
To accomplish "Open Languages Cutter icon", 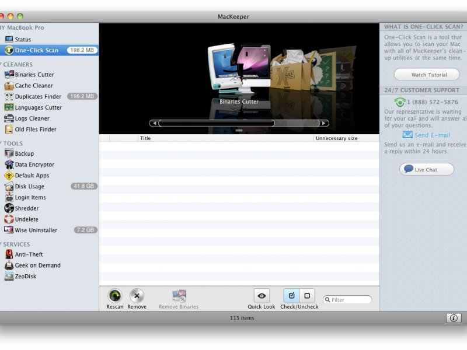I will [x=9, y=107].
